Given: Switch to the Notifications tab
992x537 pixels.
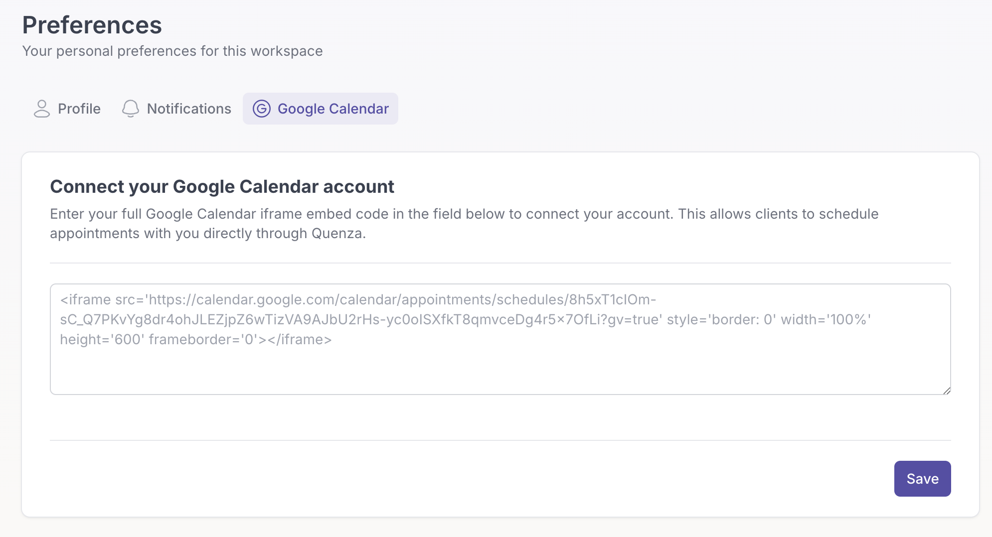Looking at the screenshot, I should [176, 109].
